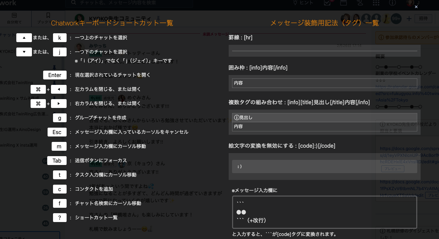439x239 pixels.
Task: Click the plus icon to add chat members
Action: (x=409, y=19)
